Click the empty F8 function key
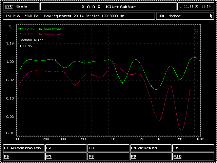This screenshot has height=163, width=217. click(x=108, y=157)
